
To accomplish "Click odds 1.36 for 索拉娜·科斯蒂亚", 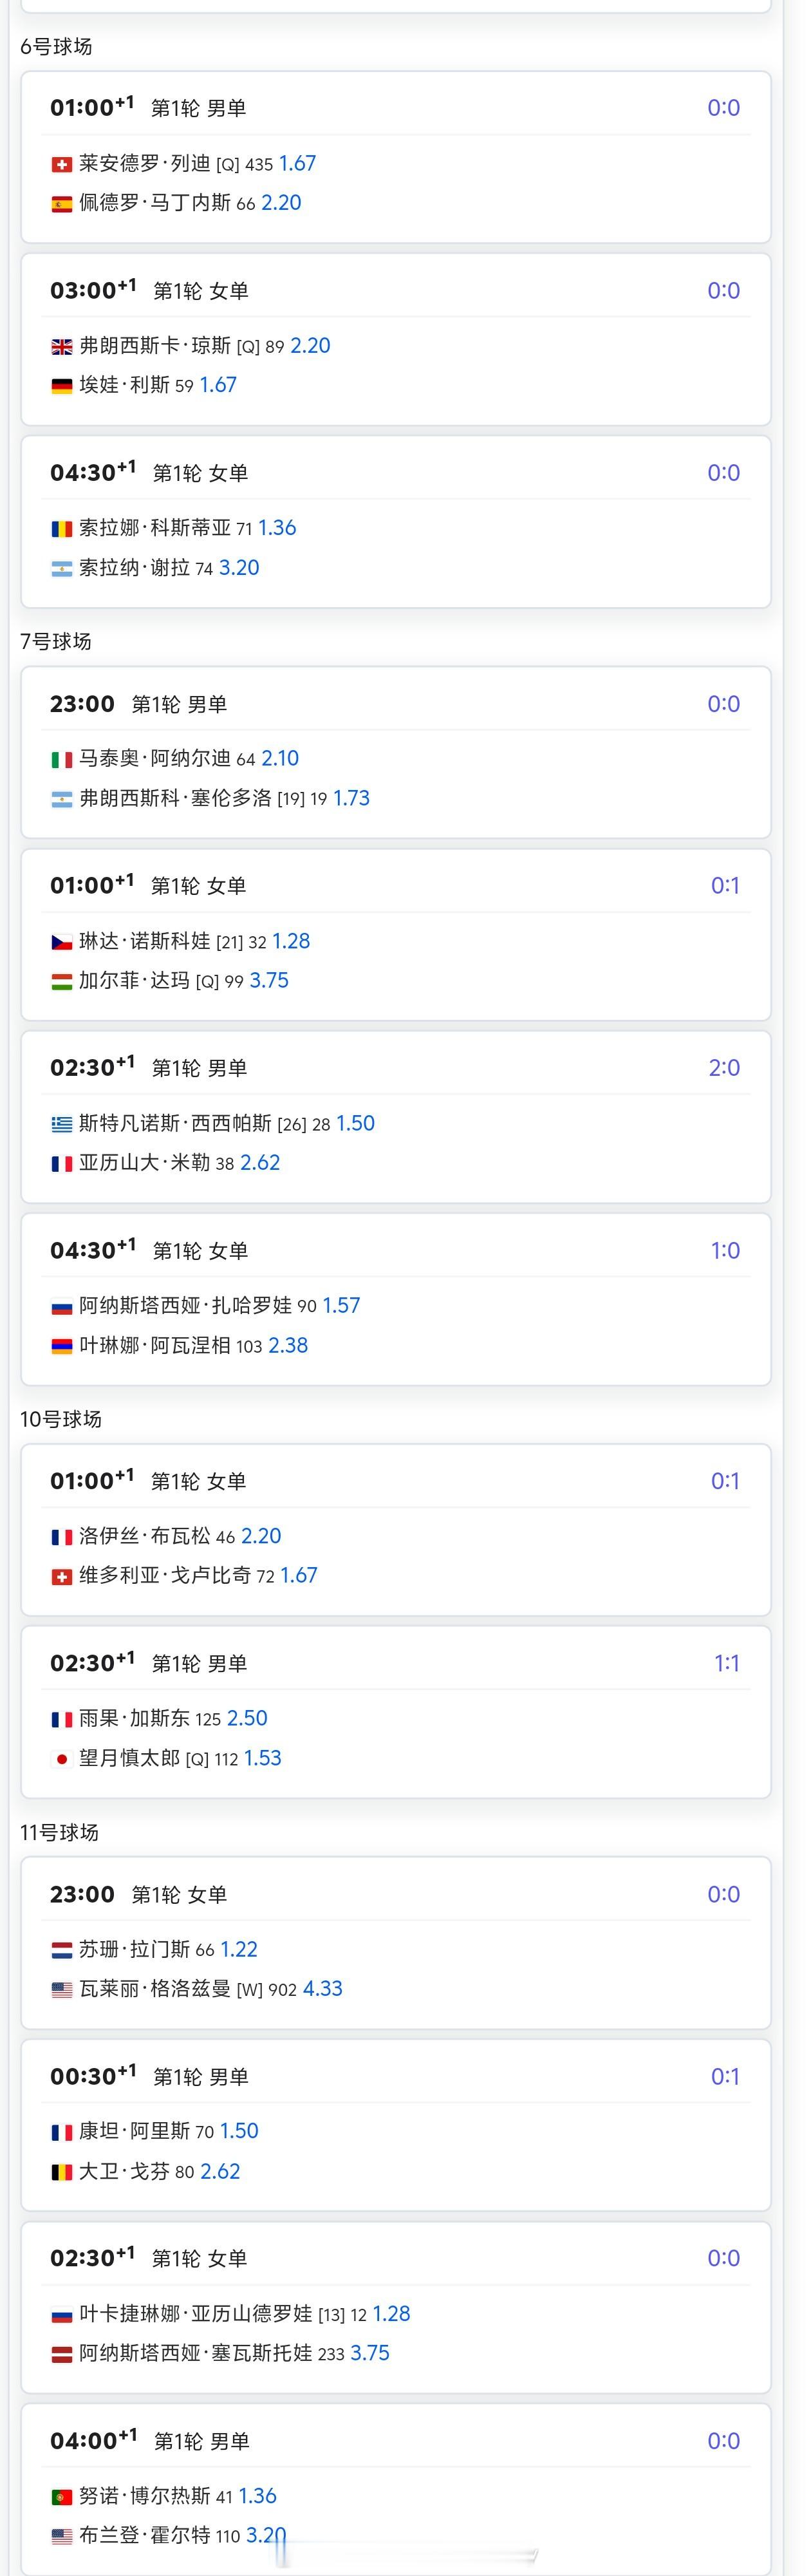I will pos(277,528).
